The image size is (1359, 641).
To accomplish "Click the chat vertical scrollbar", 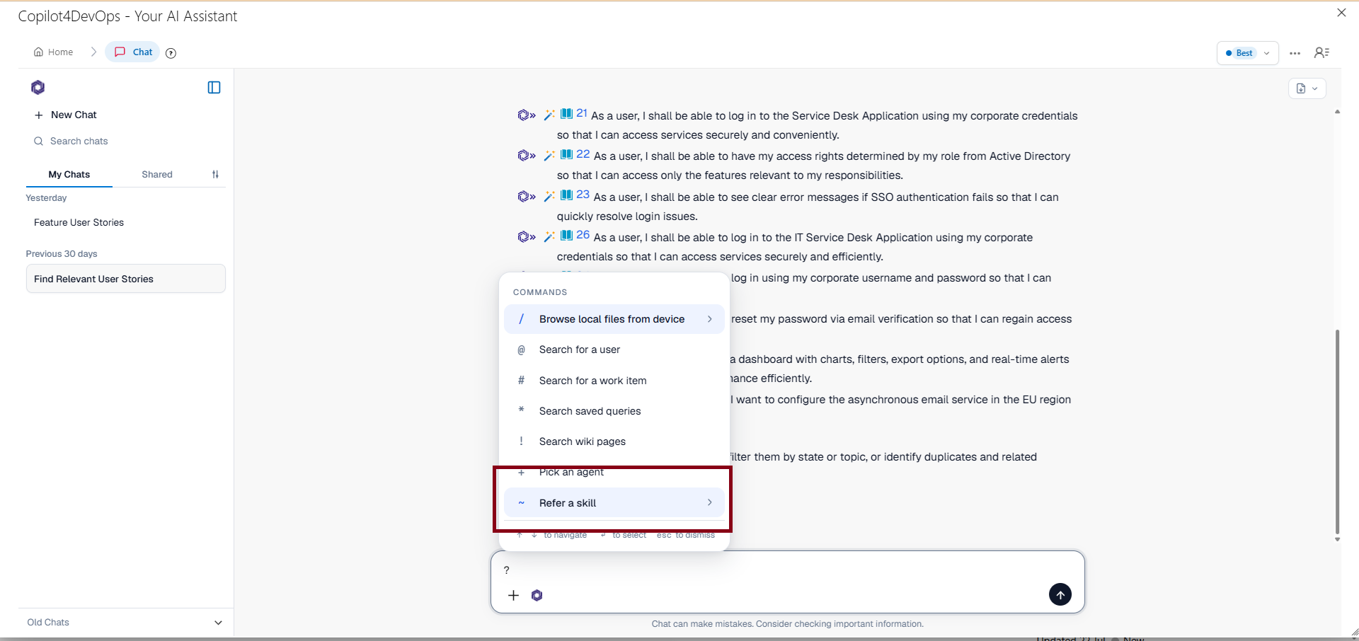I will pos(1337,432).
